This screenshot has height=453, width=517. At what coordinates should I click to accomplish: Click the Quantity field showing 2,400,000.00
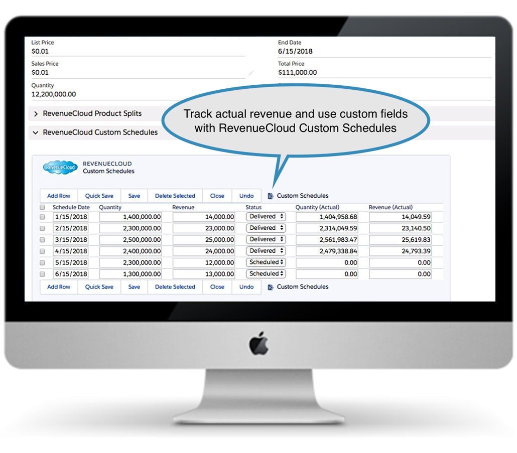(131, 251)
